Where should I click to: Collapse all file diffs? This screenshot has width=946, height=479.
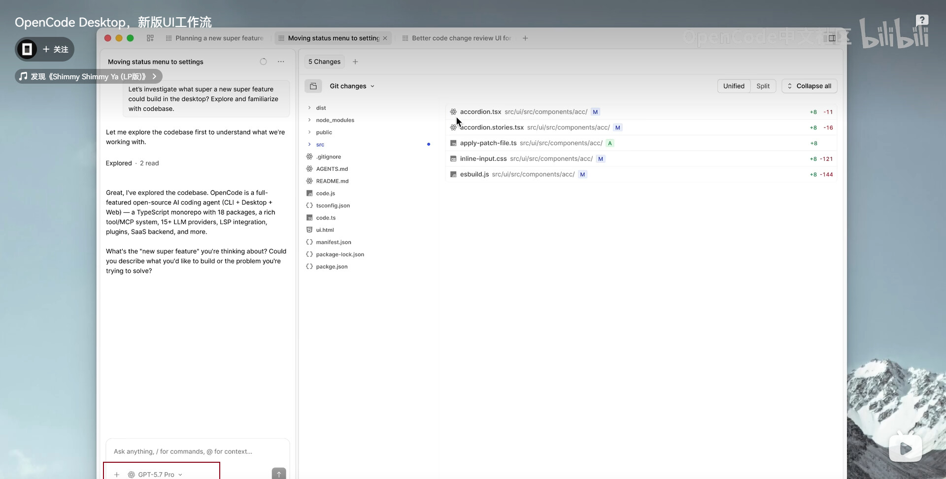[x=809, y=86]
